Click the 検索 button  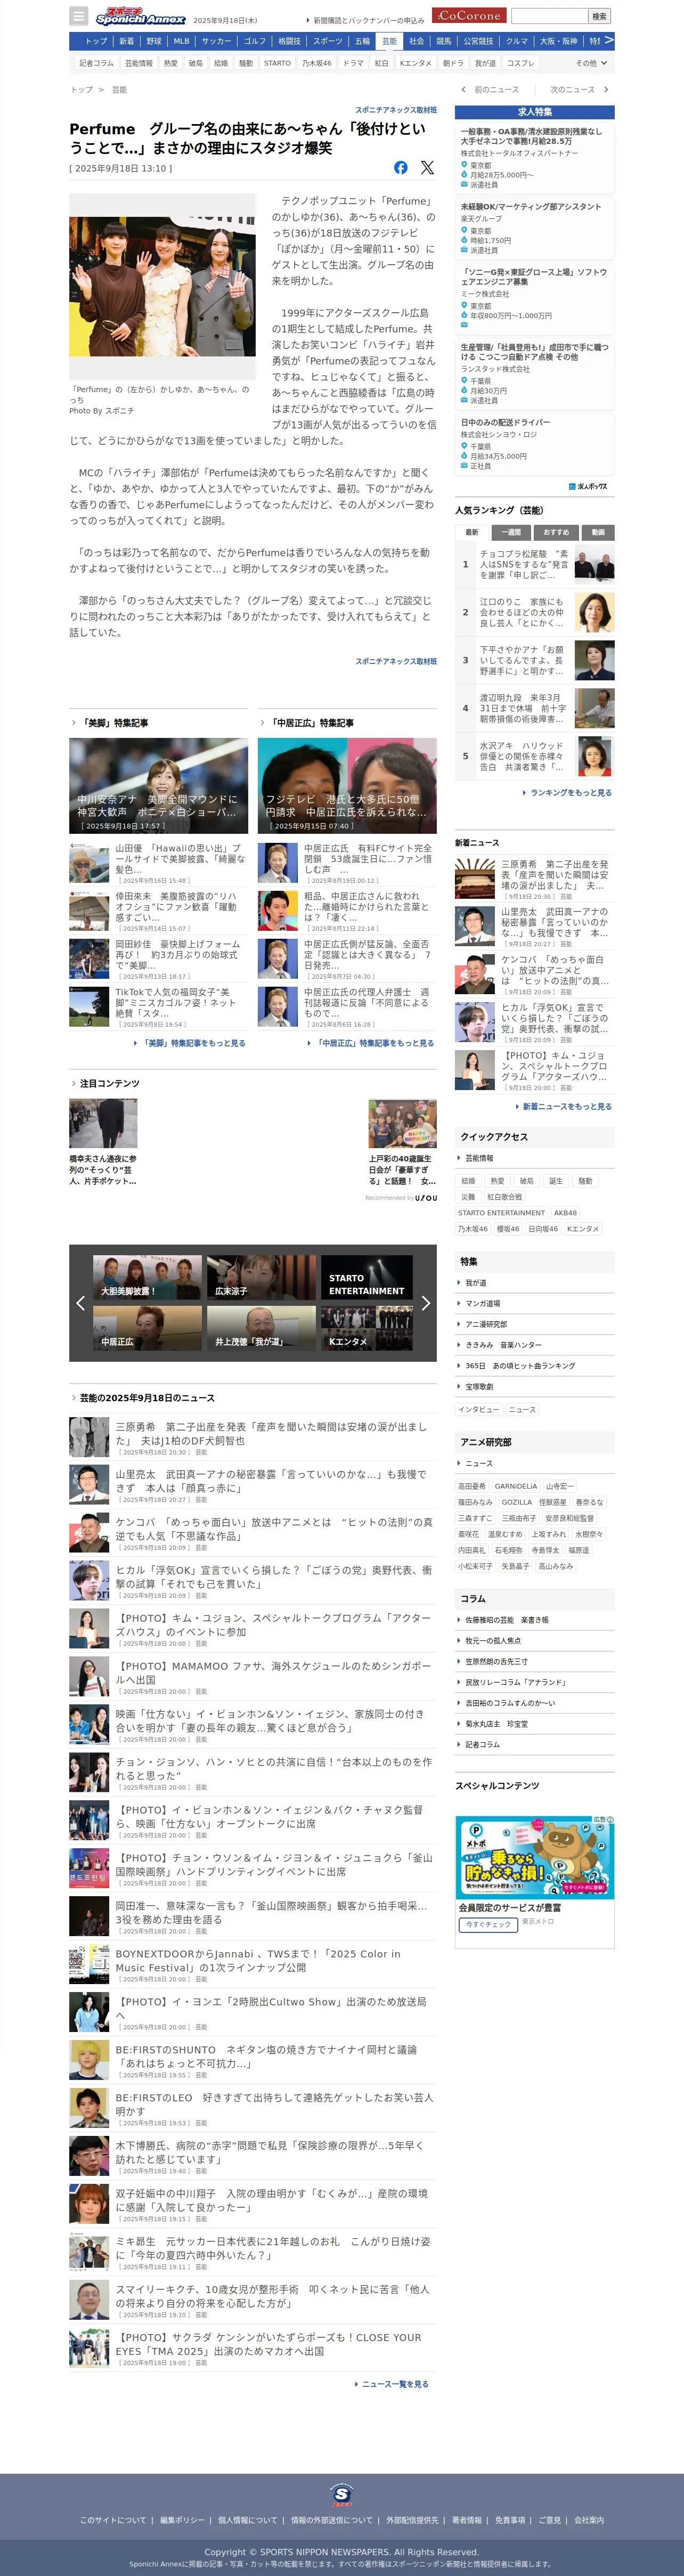click(x=599, y=16)
